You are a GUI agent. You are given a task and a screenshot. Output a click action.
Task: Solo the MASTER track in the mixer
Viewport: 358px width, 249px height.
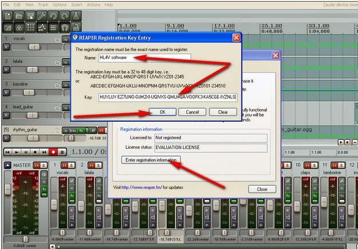(43, 165)
